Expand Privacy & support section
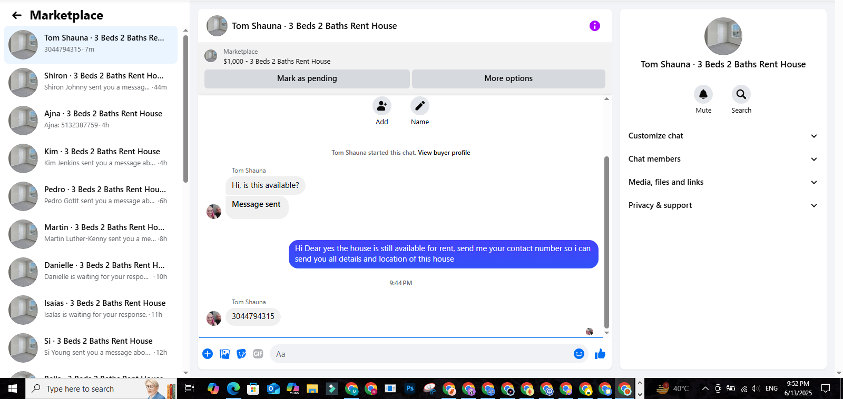 point(723,205)
